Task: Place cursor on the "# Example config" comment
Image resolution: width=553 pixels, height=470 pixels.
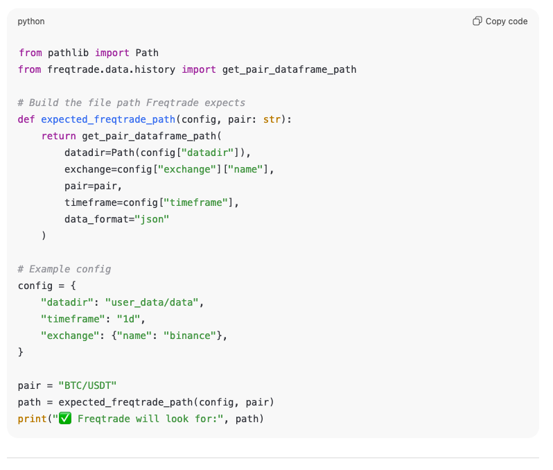Action: coord(64,269)
